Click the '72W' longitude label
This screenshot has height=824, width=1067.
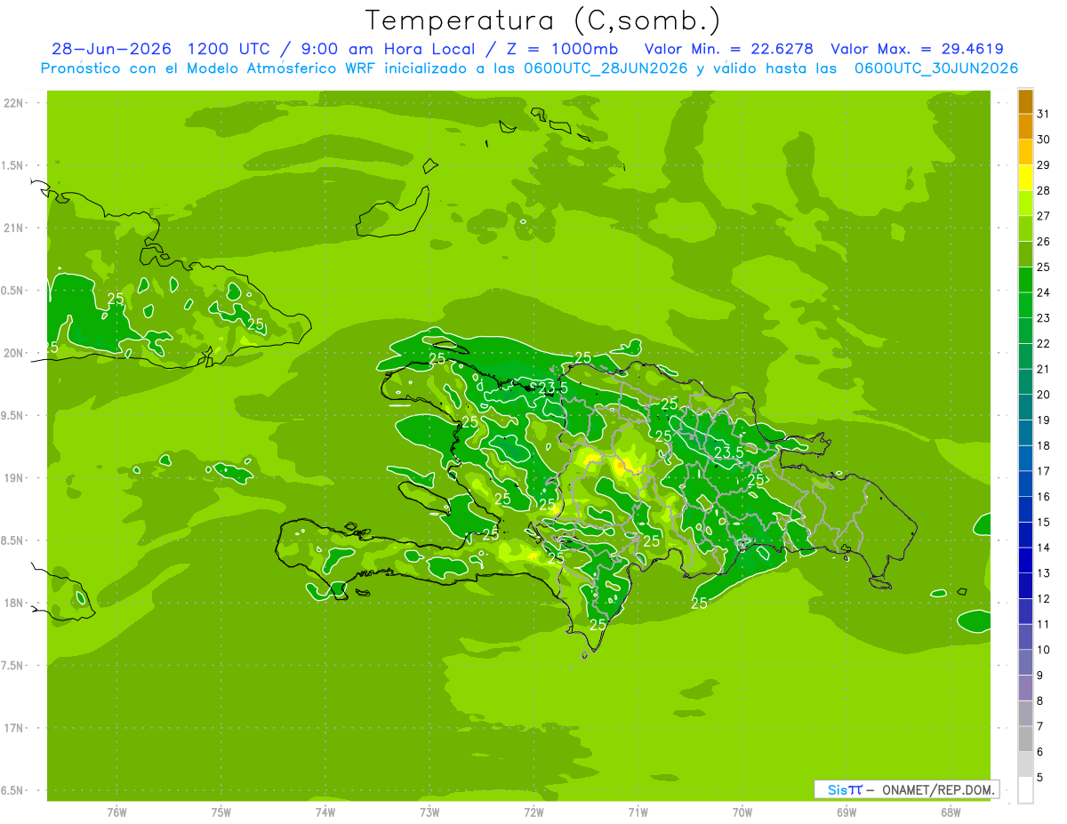pyautogui.click(x=533, y=812)
